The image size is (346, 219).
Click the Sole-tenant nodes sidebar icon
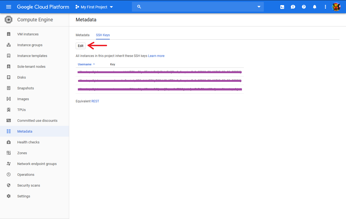9,66
